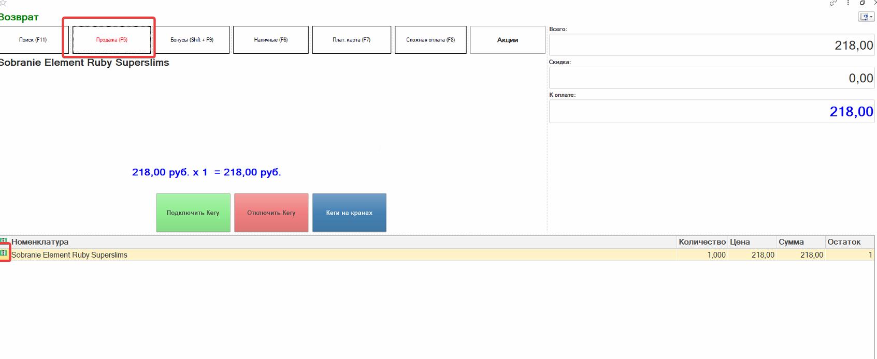The height and width of the screenshot is (359, 877).
Task: Click the 218,00 Цена cell
Action: pos(752,255)
